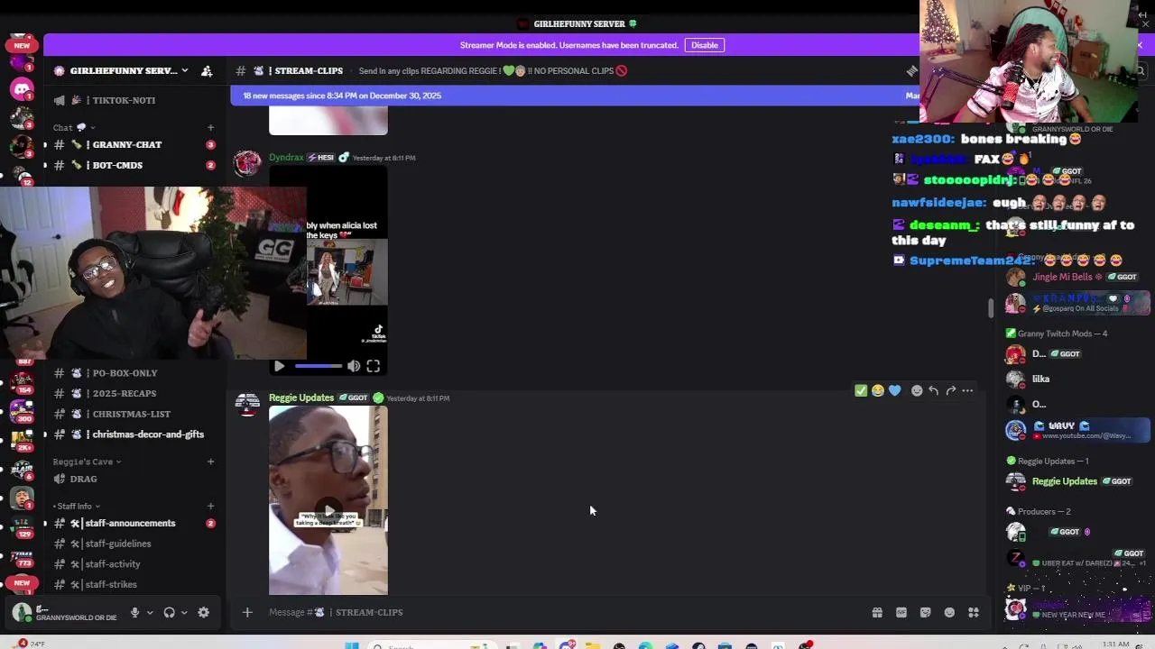Open the staff-strikes channel
The height and width of the screenshot is (649, 1155).
tap(133, 584)
